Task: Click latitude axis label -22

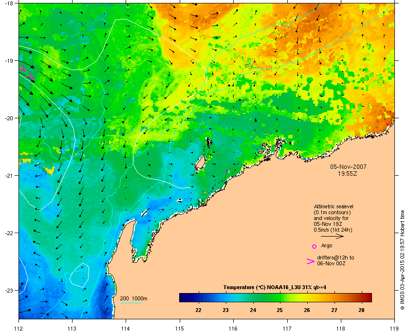Action: click(9, 233)
